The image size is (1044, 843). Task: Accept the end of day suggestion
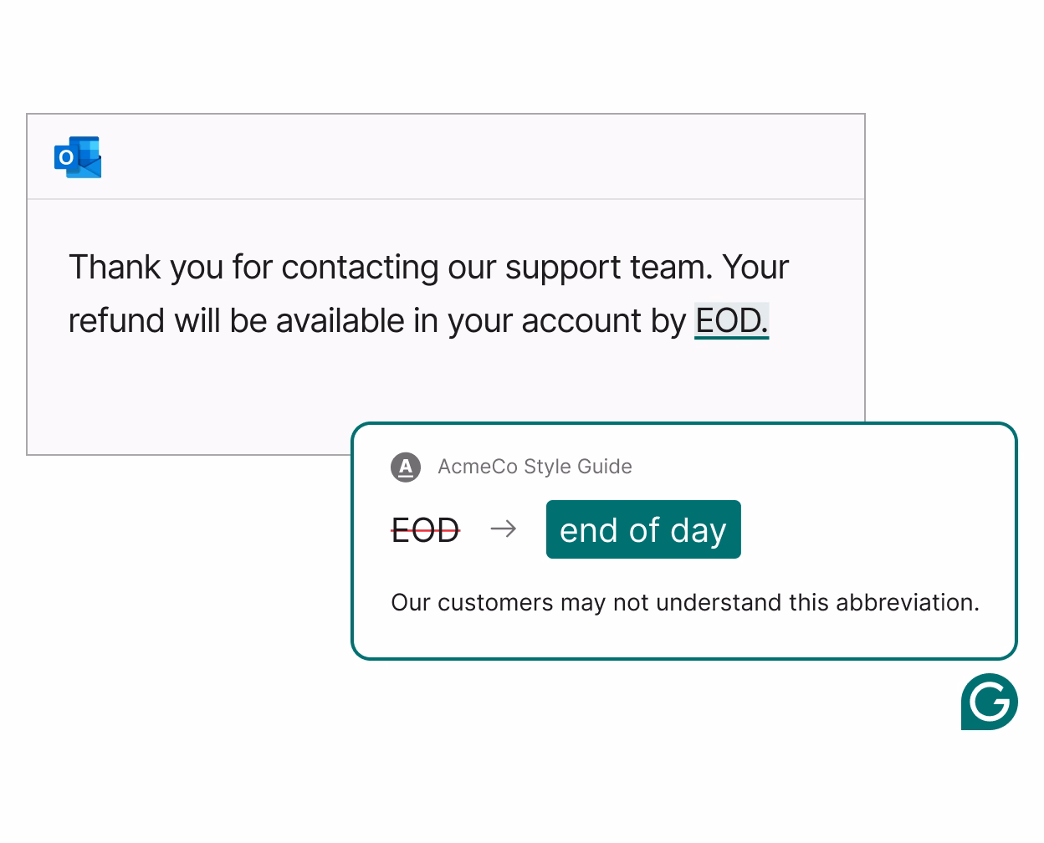click(x=643, y=529)
